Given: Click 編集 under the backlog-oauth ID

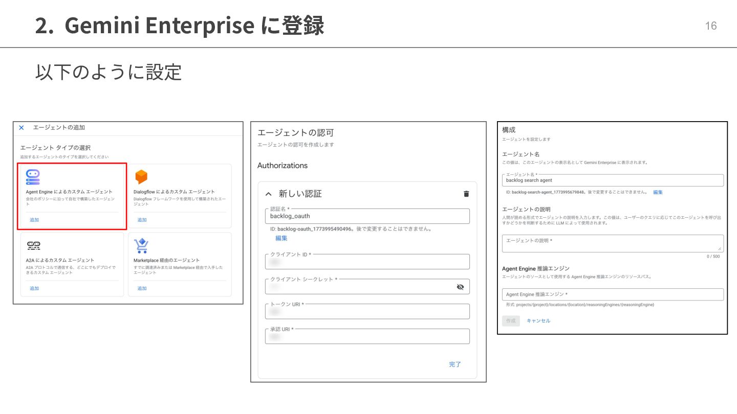Looking at the screenshot, I should tap(281, 238).
